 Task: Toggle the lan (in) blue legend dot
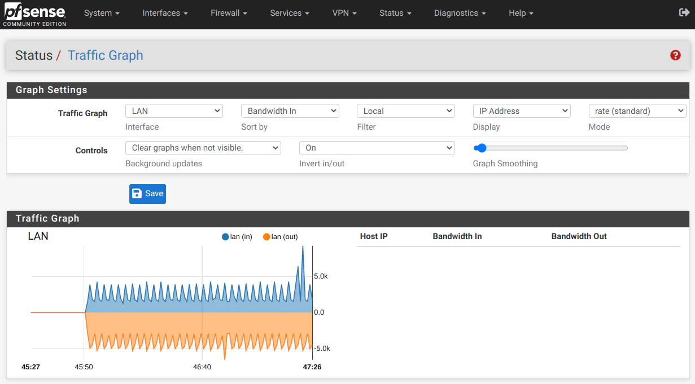click(x=225, y=237)
